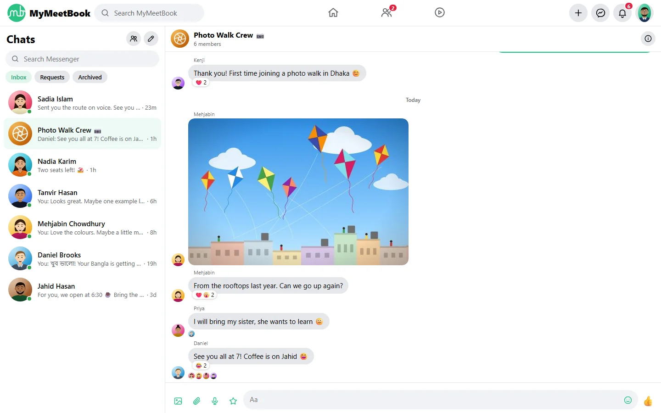Record voice message microphone icon
Image resolution: width=661 pixels, height=413 pixels.
[x=215, y=401]
